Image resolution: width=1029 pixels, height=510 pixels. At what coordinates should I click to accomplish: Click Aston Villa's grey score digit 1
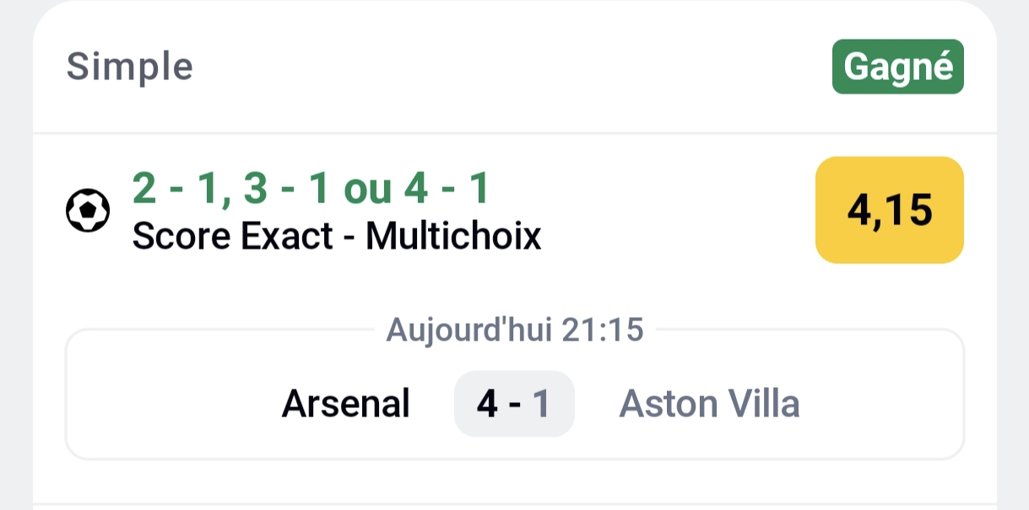point(541,405)
